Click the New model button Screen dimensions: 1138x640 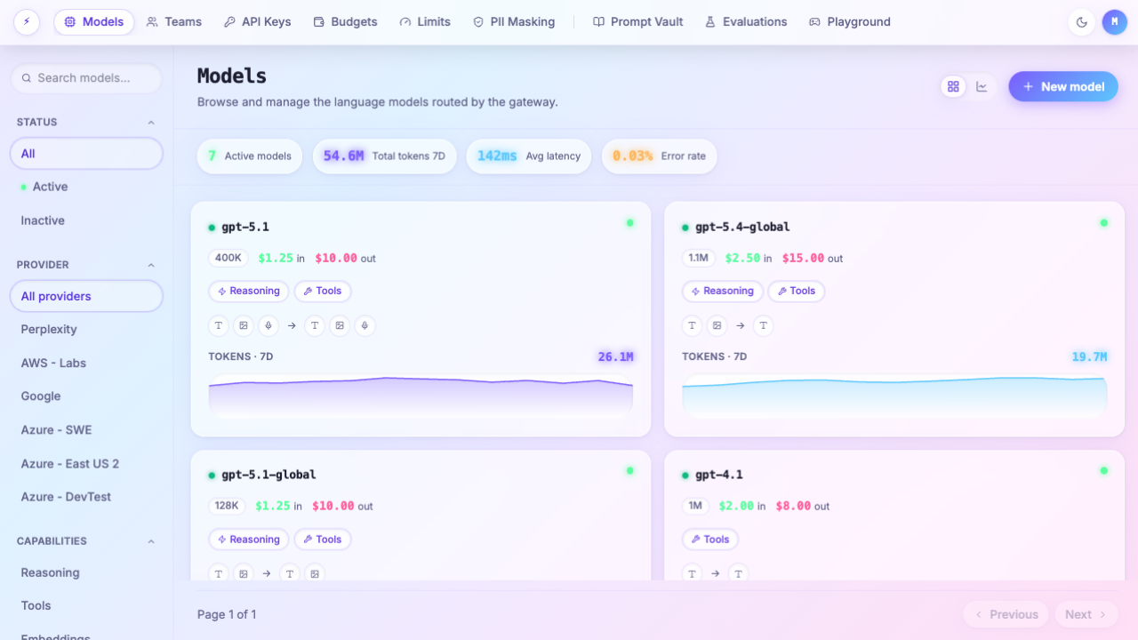point(1063,86)
